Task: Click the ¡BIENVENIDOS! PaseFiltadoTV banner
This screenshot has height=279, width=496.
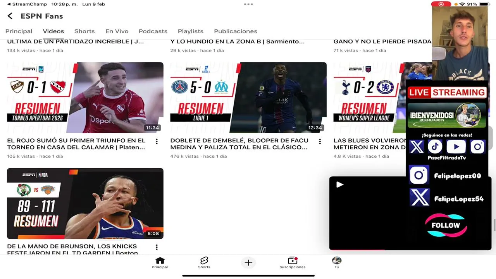Action: 447,115
